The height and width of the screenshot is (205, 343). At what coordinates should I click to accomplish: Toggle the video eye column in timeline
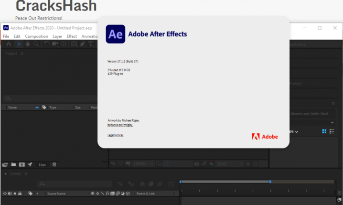tap(5, 194)
